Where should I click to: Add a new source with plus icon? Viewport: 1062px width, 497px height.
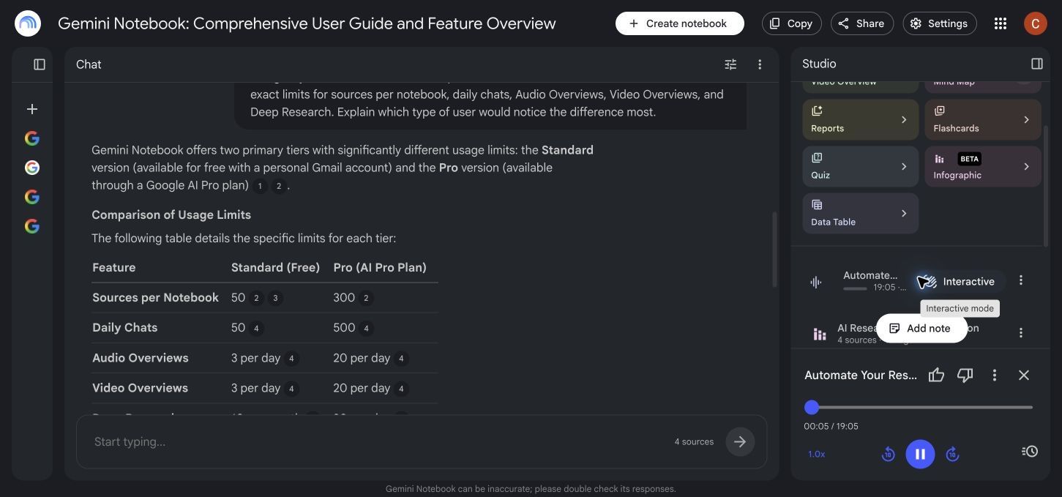32,109
